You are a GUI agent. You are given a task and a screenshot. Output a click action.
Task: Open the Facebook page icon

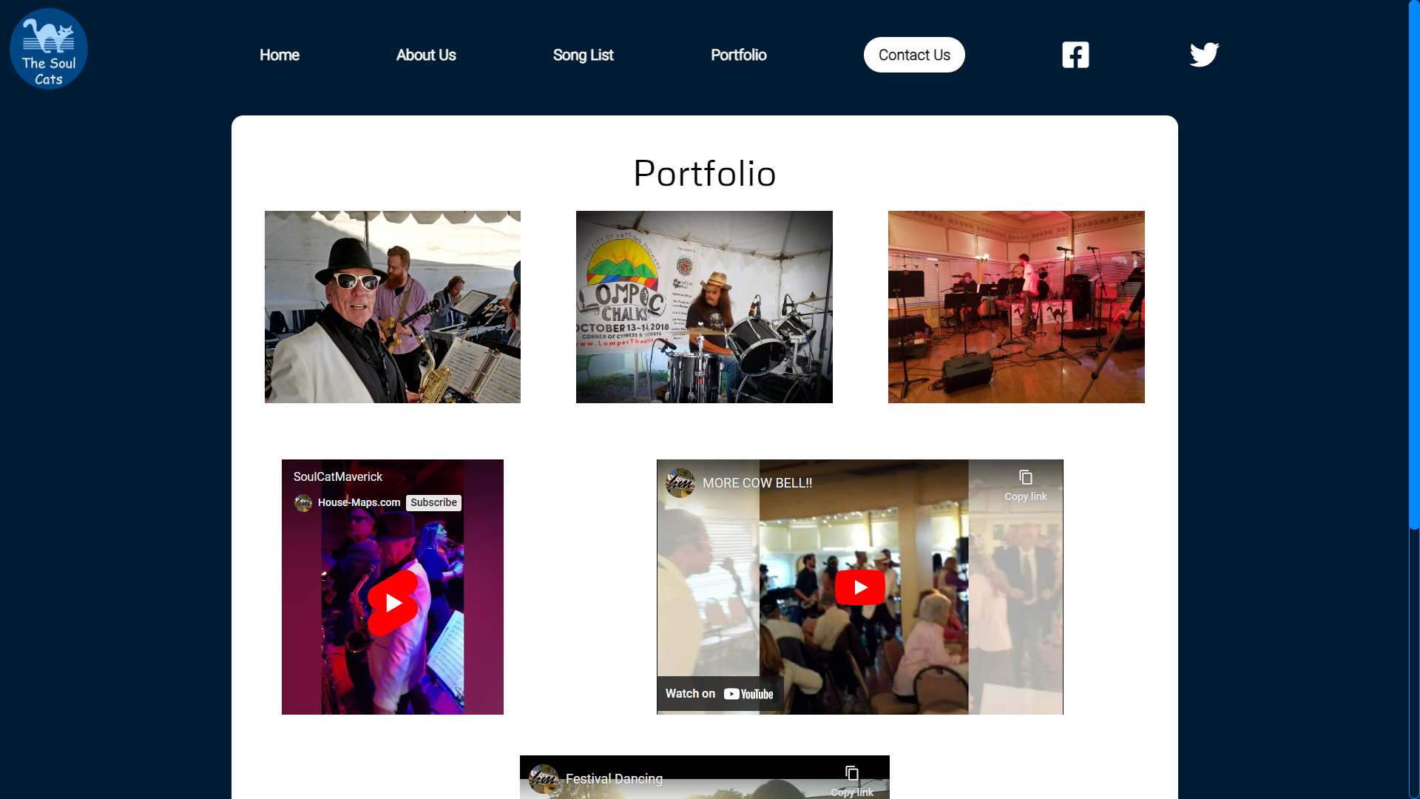coord(1075,55)
